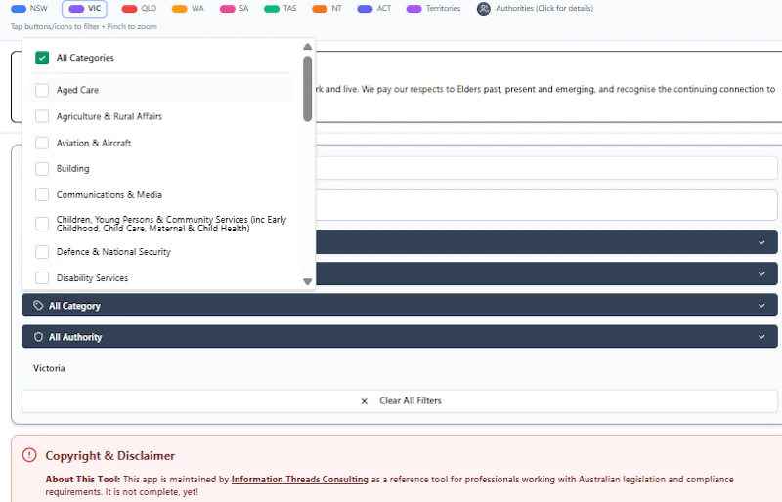Screen dimensions: 782x502
Task: Enable the Aviation & Aircraft checkbox
Action: (42, 143)
